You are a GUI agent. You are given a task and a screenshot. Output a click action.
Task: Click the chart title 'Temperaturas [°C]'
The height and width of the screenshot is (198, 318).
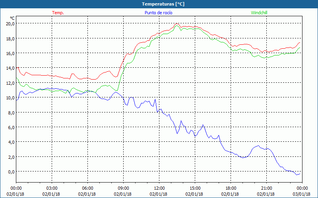pos(163,4)
